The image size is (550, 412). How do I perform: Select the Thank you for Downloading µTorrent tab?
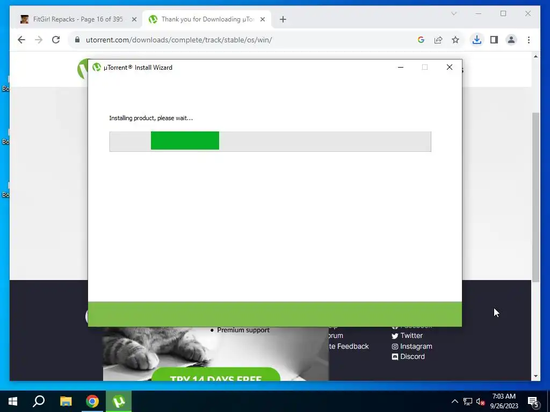pos(207,19)
